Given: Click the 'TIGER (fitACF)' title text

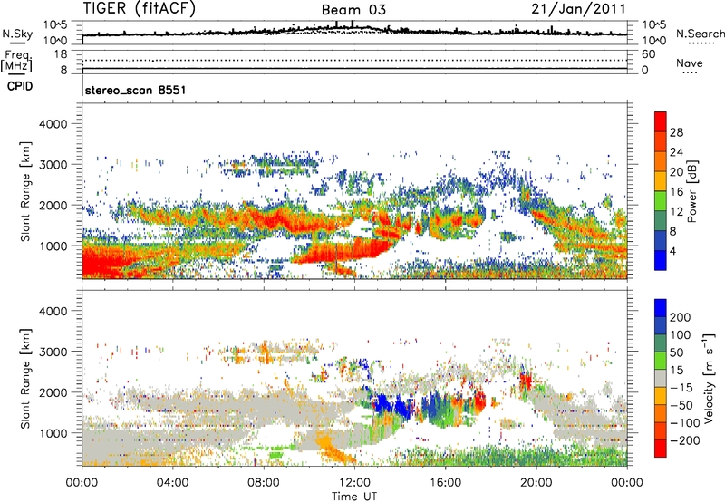Looking at the screenshot, I should (x=140, y=8).
